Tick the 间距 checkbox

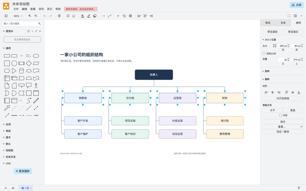pos(281,115)
